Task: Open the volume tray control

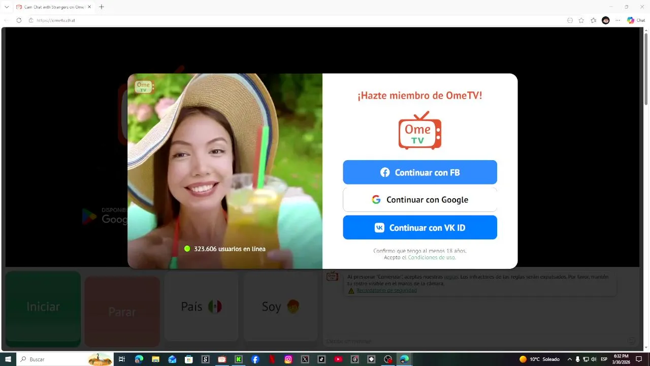Action: coord(593,359)
